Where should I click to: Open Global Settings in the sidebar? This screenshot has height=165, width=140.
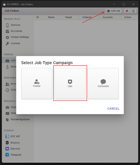[20, 37]
